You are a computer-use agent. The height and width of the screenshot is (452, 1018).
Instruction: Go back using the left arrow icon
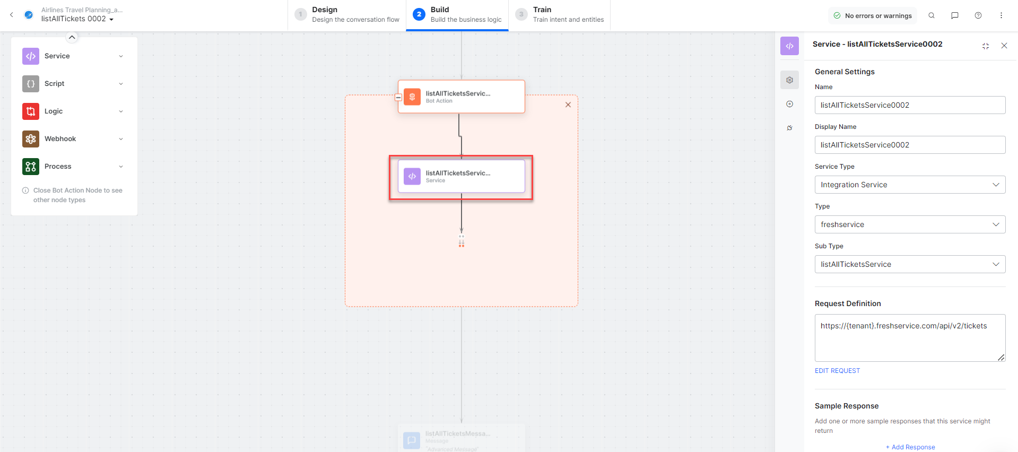click(12, 15)
